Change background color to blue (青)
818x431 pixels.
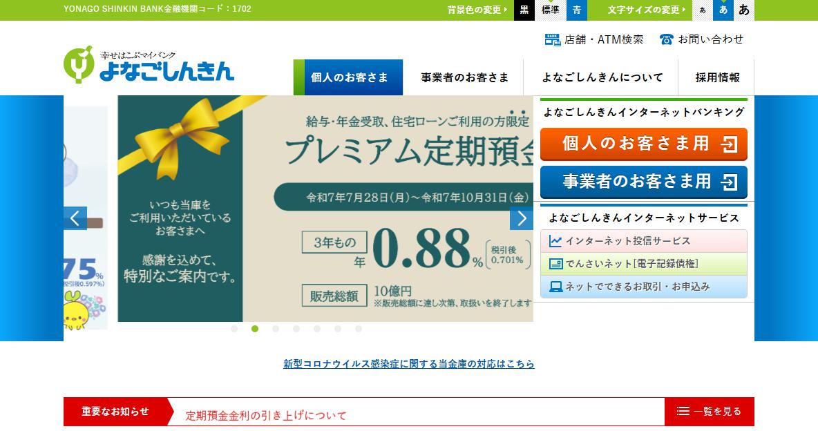pyautogui.click(x=576, y=10)
